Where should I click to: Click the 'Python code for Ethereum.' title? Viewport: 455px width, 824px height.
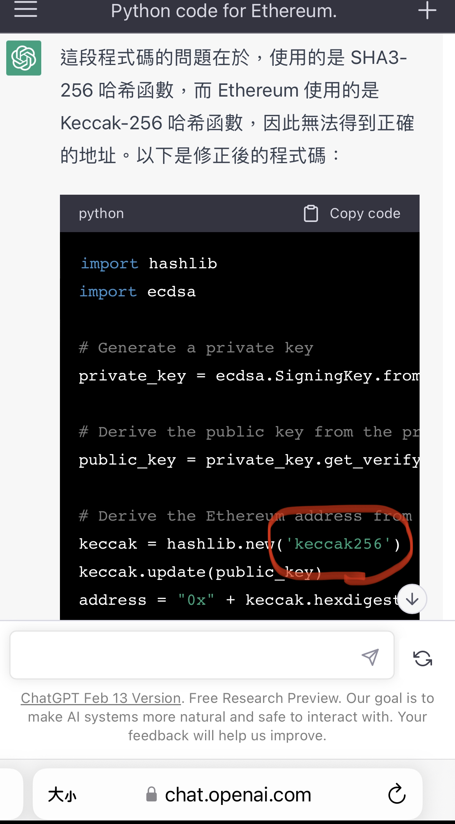pos(224,11)
